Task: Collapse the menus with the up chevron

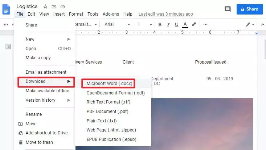Action: (x=263, y=25)
